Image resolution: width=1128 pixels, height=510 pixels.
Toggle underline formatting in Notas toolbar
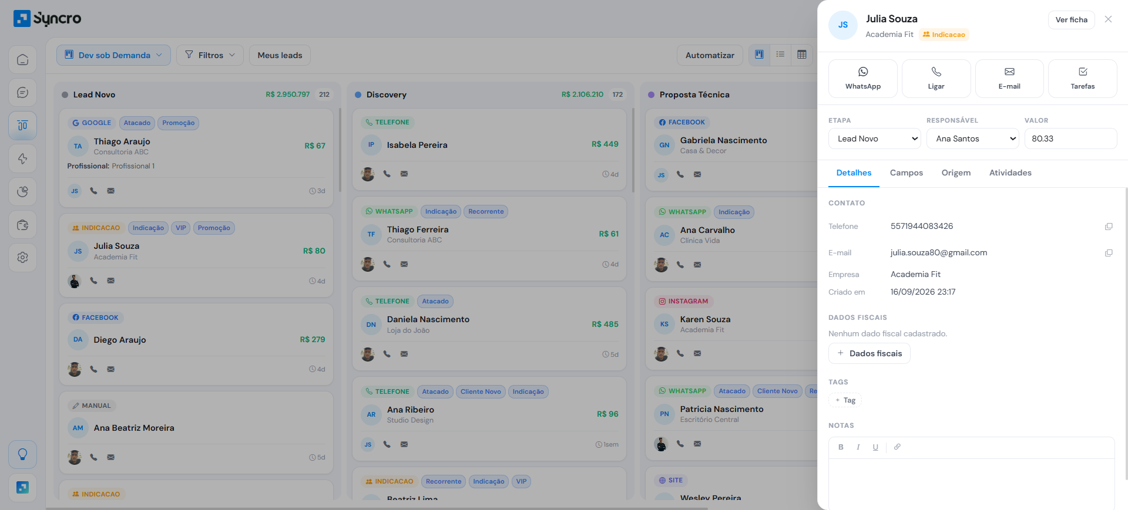tap(875, 447)
